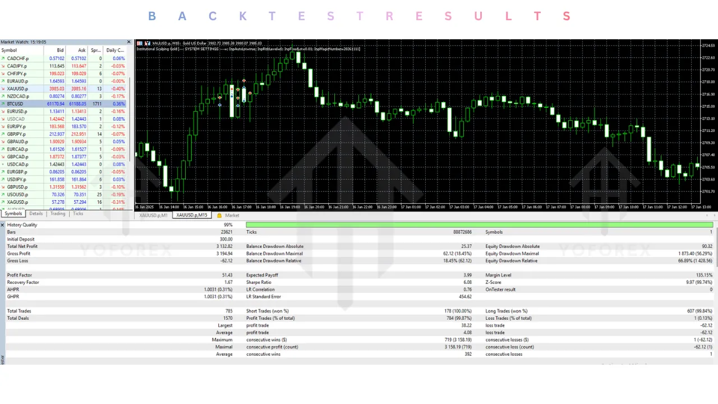Click the lock icon on the Market tab

tap(219, 215)
